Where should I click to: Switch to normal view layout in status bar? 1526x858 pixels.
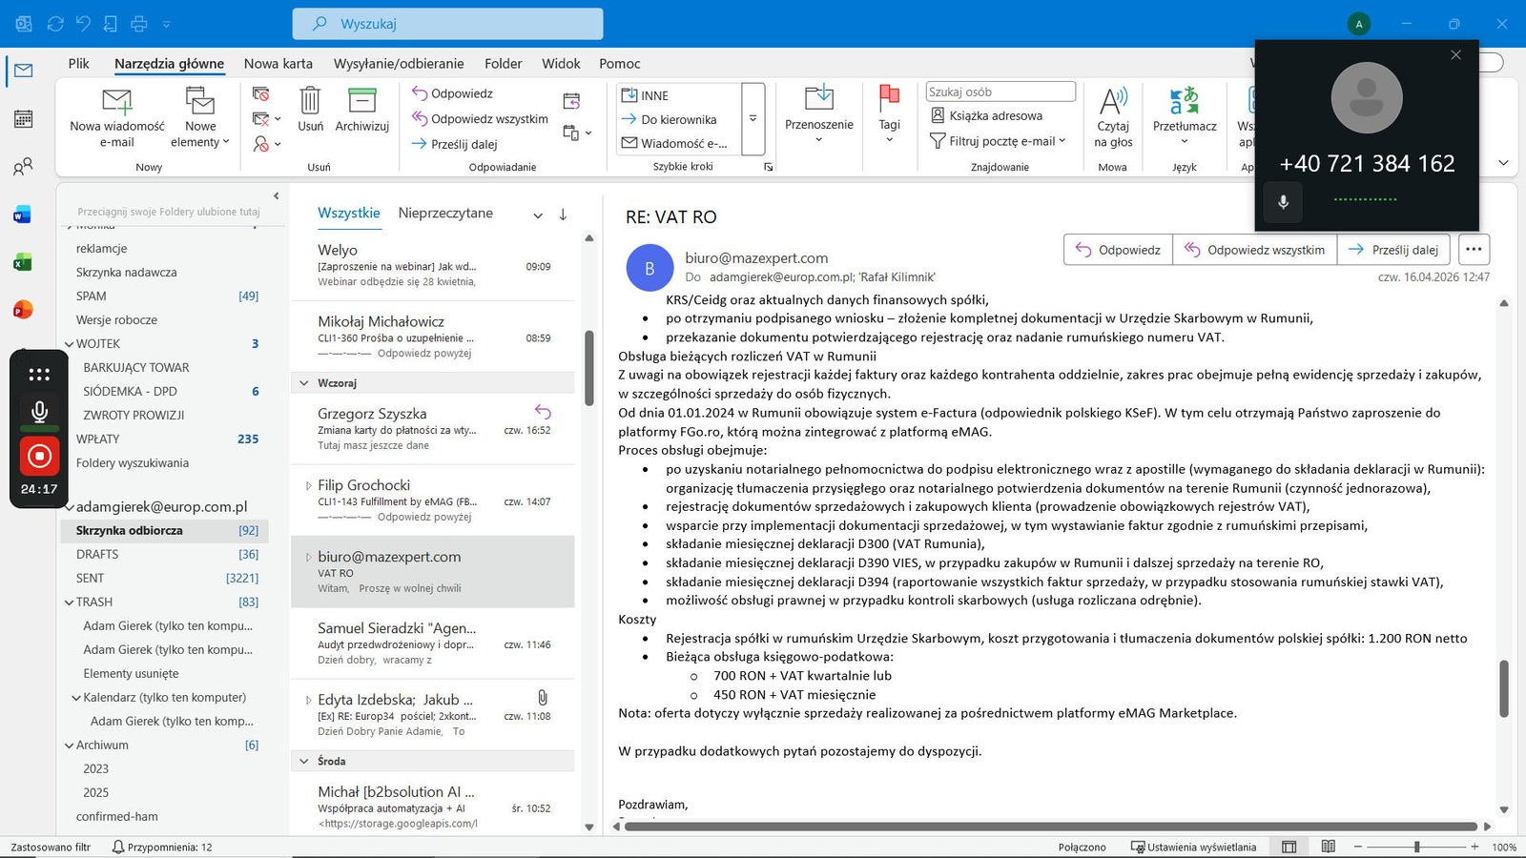pyautogui.click(x=1289, y=847)
